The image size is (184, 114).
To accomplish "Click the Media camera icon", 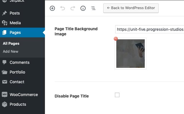I will (5, 23).
